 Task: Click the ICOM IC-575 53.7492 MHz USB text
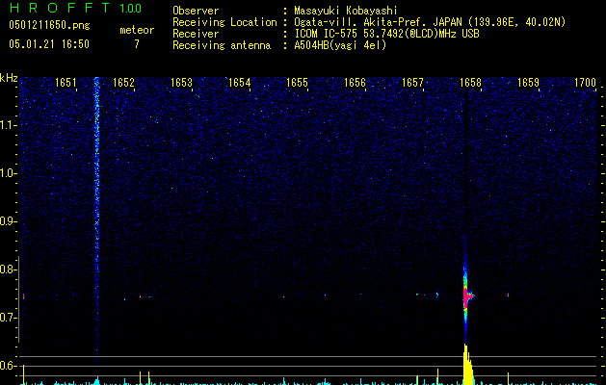(x=387, y=34)
